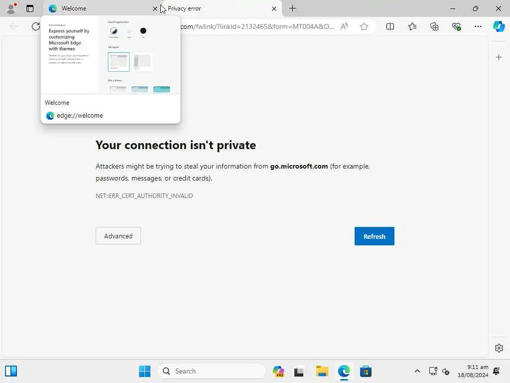Open File Explorer from taskbar
The height and width of the screenshot is (383, 510).
click(322, 371)
